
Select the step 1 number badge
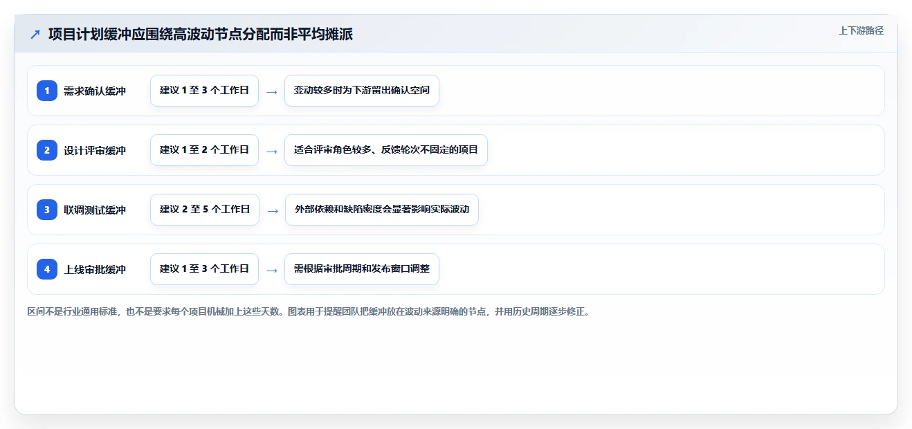tap(47, 91)
